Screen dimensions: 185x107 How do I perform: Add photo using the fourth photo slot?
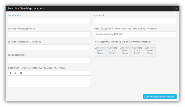click(x=137, y=50)
